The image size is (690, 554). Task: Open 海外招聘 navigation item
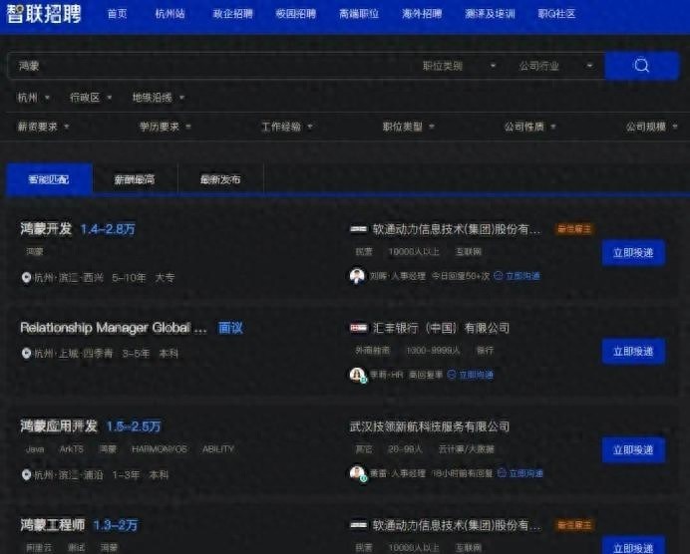[422, 14]
